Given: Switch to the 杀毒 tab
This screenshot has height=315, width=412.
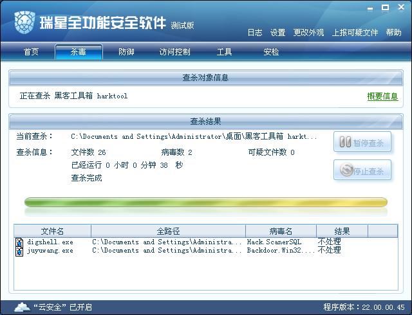Looking at the screenshot, I should pyautogui.click(x=79, y=51).
